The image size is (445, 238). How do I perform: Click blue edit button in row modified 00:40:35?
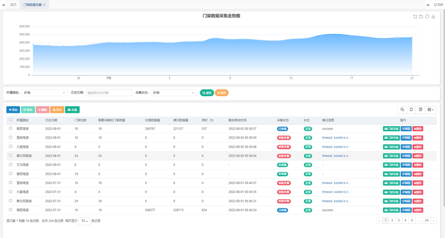406,192
